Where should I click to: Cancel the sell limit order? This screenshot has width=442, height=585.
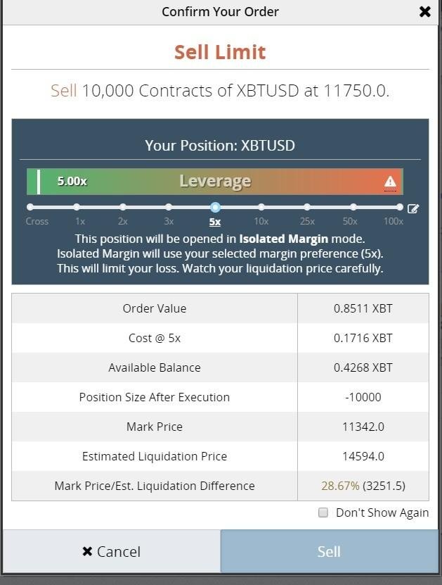[111, 551]
